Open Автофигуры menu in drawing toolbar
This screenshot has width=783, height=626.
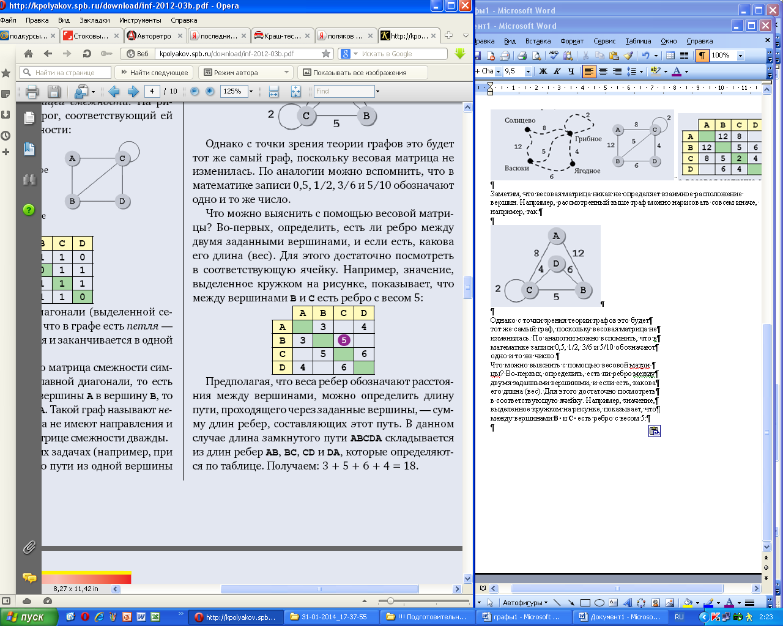[x=525, y=603]
